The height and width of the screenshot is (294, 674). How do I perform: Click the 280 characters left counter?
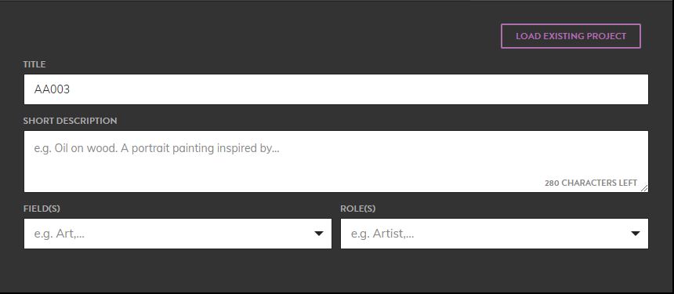[591, 183]
